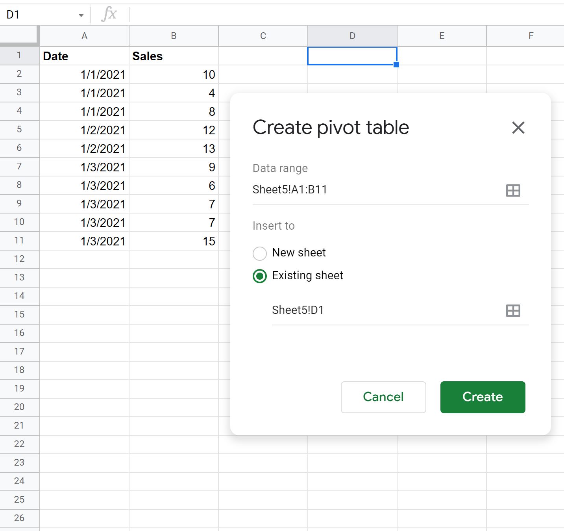Select row 11 header
Image resolution: width=564 pixels, height=531 pixels.
click(19, 241)
